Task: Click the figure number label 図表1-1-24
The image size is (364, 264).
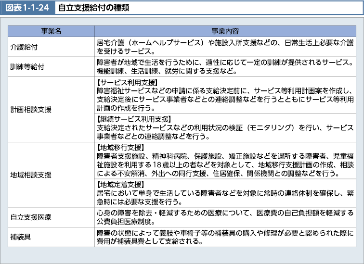Action: 27,7
